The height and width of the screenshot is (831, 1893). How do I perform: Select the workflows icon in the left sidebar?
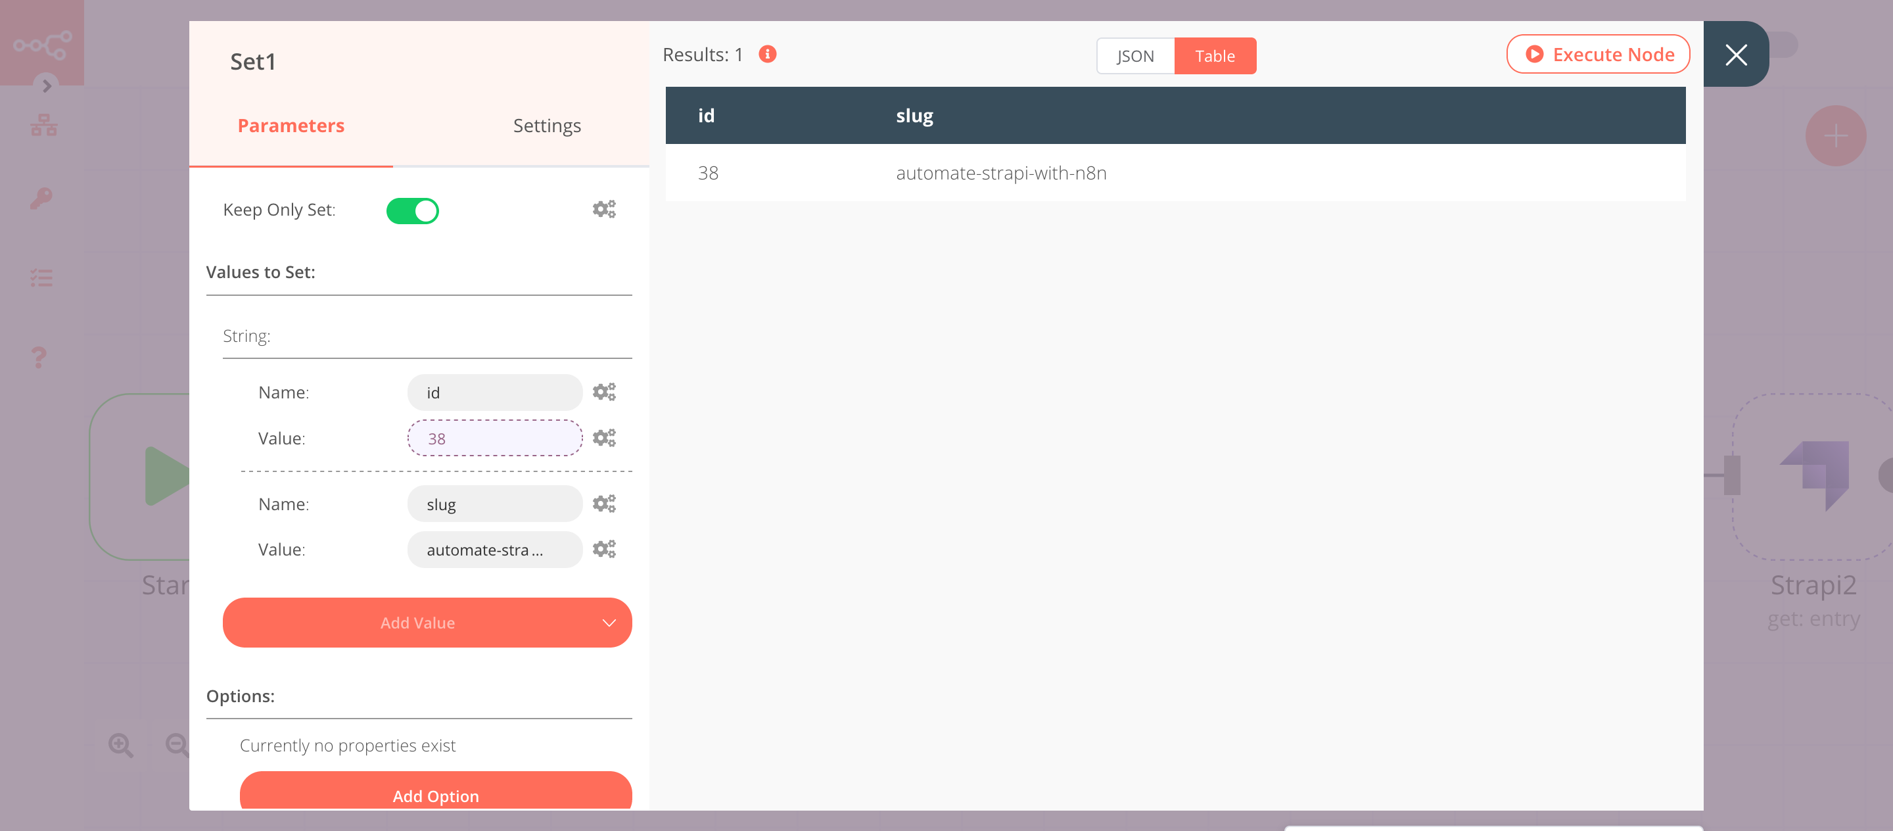tap(42, 125)
